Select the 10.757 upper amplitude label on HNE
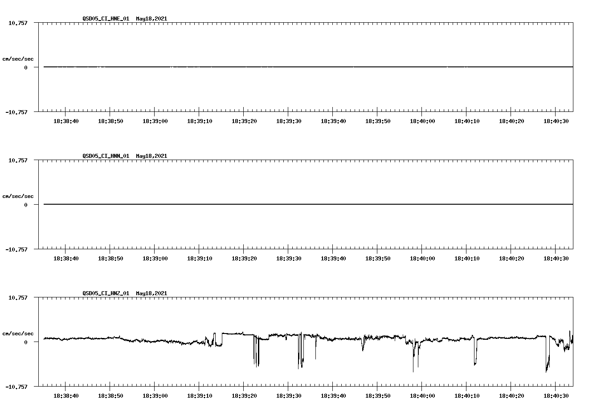This screenshot has width=605, height=412. coord(17,22)
